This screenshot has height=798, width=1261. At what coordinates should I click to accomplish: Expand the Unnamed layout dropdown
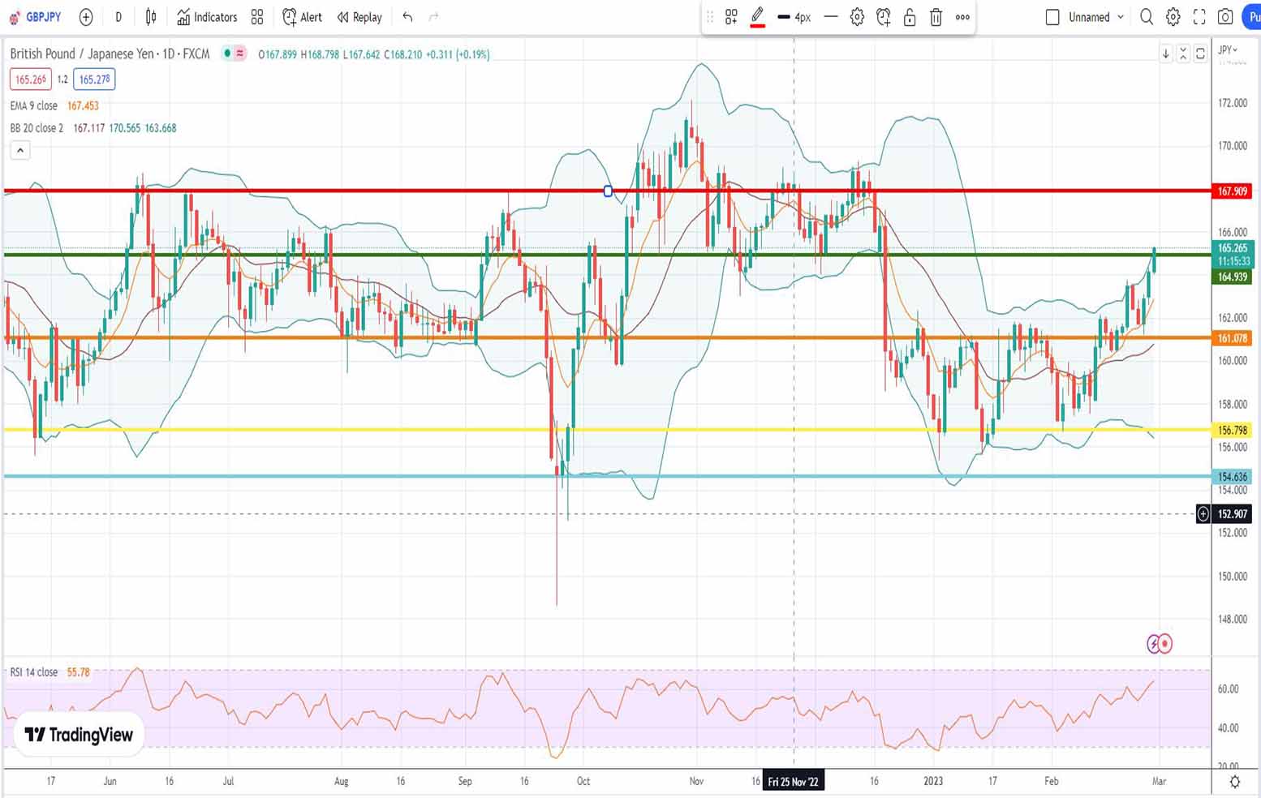[1121, 17]
